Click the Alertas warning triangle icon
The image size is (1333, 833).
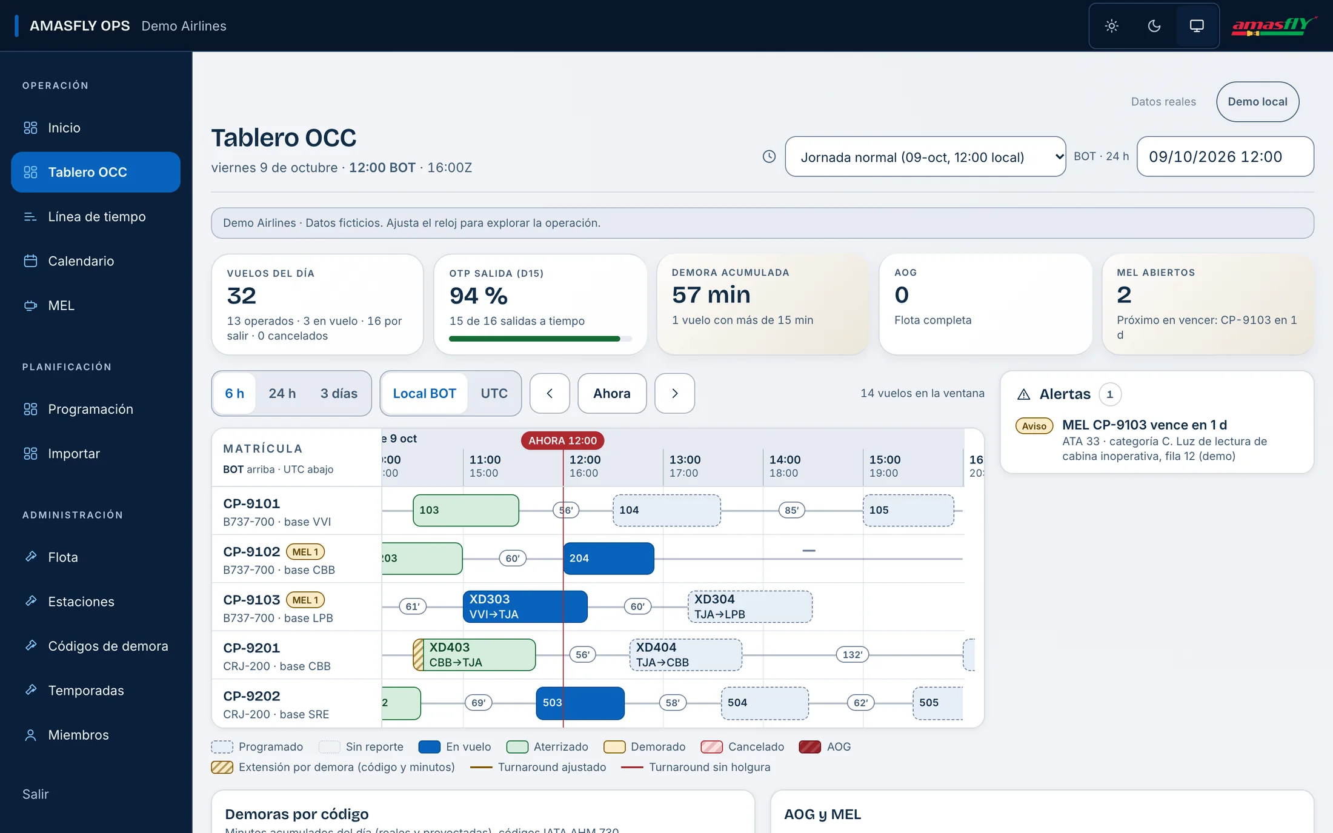(1024, 394)
